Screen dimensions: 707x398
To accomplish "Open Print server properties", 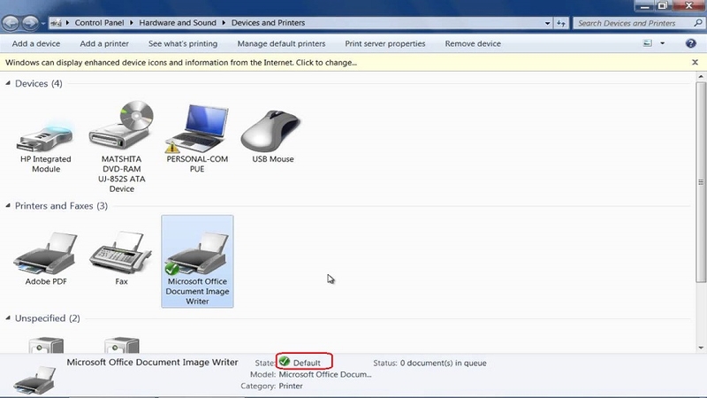I will (x=385, y=43).
